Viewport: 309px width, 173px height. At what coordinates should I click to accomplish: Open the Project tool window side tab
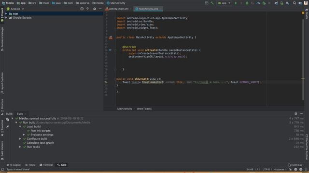[2, 15]
